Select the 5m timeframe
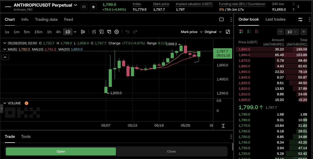The image size is (313, 159). coord(27,32)
